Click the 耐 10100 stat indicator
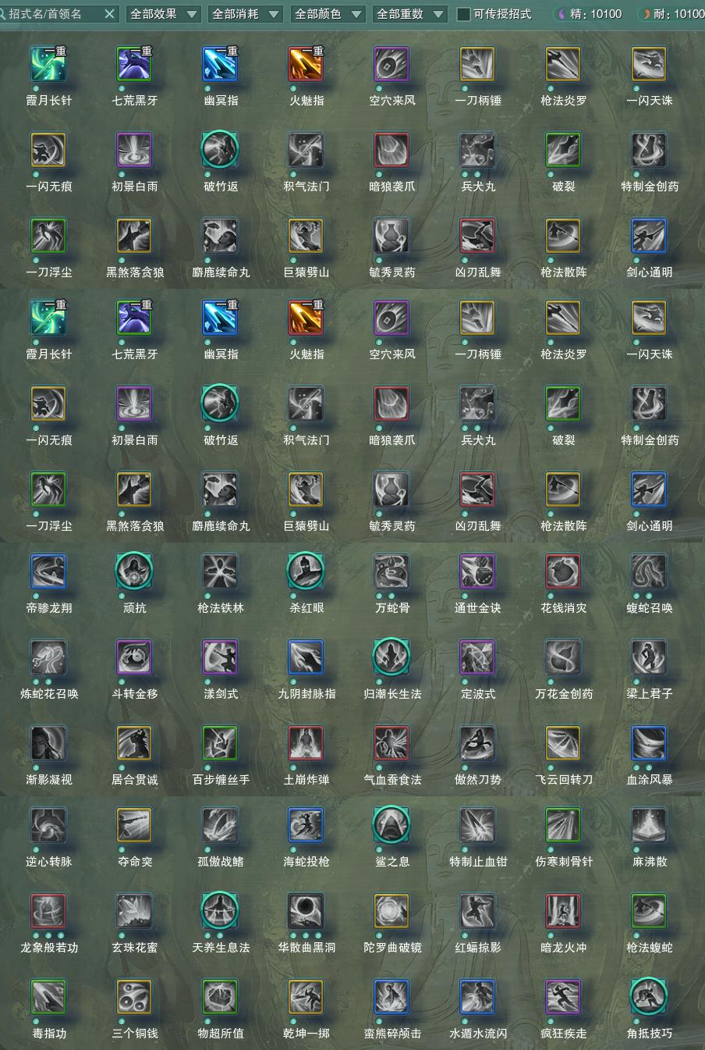The height and width of the screenshot is (1050, 705). click(x=671, y=14)
